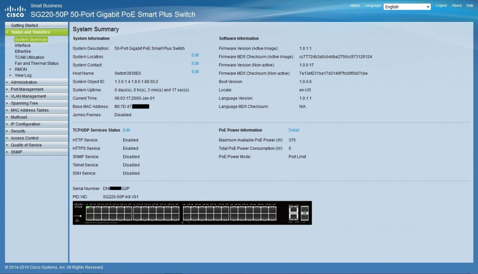This screenshot has height=274, width=478.
Task: Expand the Administration menu
Action: (24, 82)
